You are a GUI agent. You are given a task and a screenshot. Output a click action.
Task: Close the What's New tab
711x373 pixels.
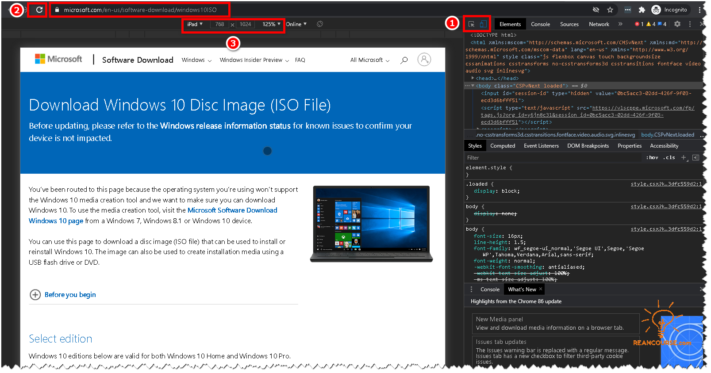pyautogui.click(x=540, y=289)
